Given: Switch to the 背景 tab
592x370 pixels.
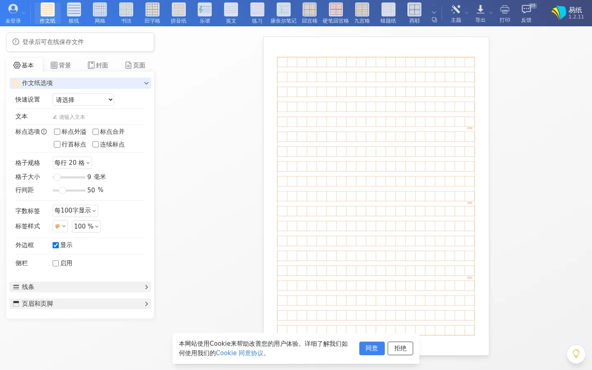Looking at the screenshot, I should (61, 65).
